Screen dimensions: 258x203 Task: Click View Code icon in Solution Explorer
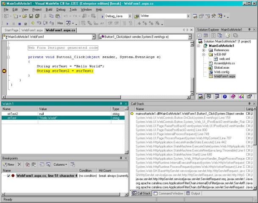[200, 36]
